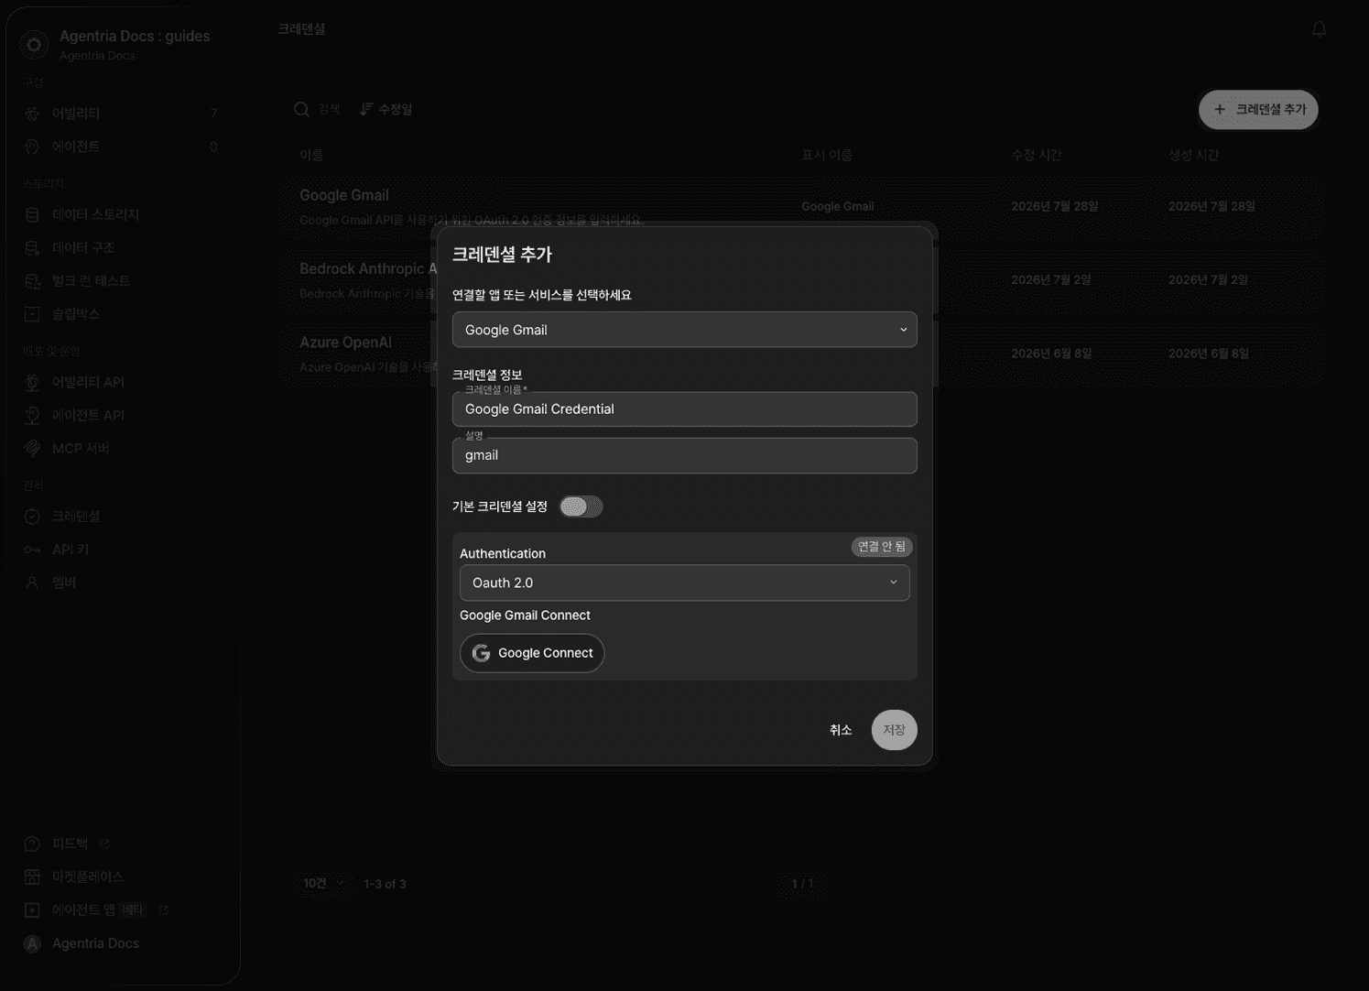The image size is (1369, 991).
Task: Click the 마켓플레이스 store icon
Action: [33, 877]
